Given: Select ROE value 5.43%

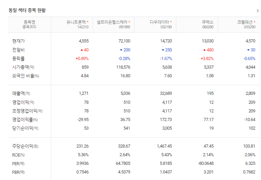Looking at the screenshot, I should click(x=167, y=155).
